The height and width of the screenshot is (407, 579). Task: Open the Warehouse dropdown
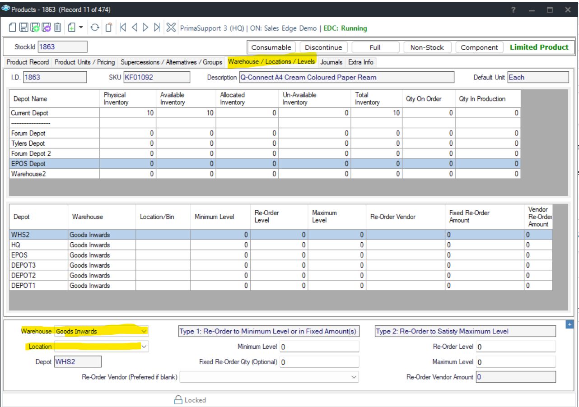point(144,331)
